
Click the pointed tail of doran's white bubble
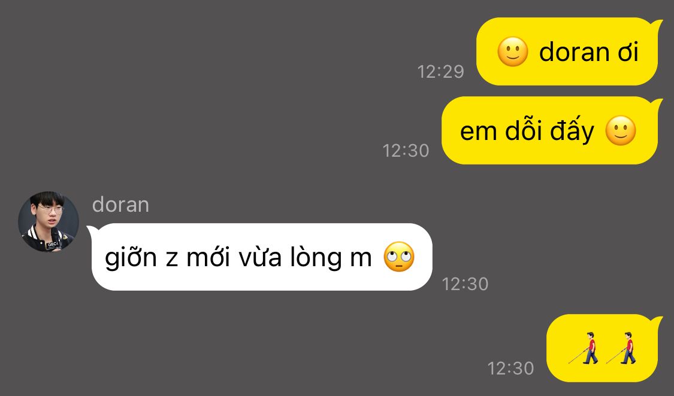pyautogui.click(x=90, y=229)
